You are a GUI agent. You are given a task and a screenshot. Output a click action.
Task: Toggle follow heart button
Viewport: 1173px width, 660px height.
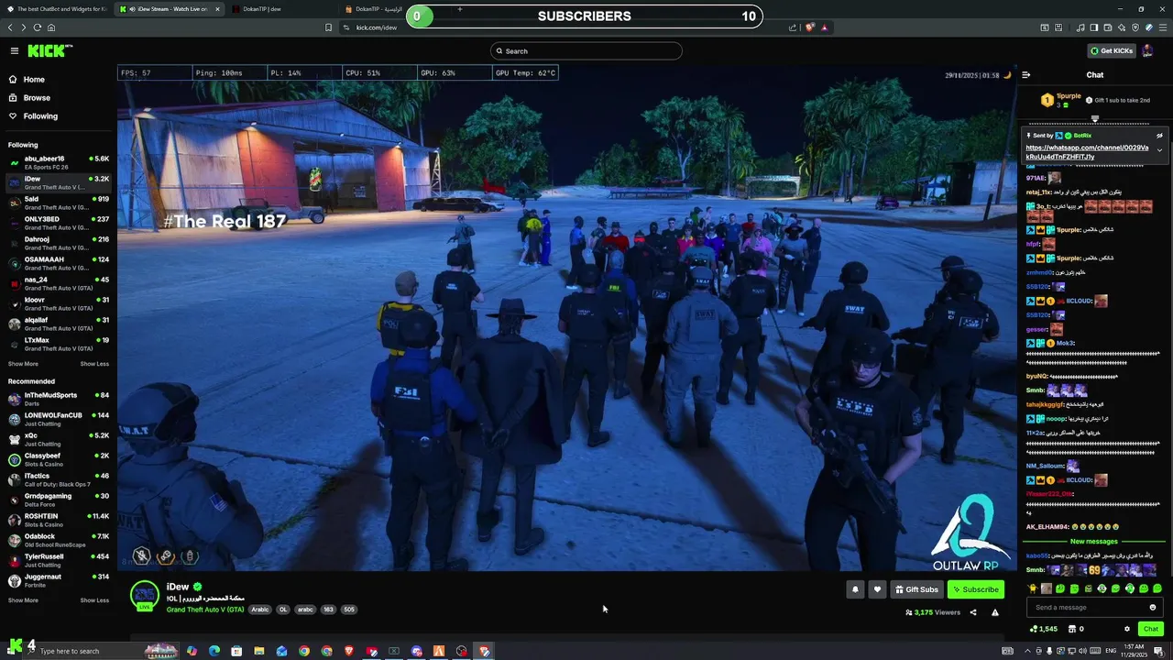(877, 589)
